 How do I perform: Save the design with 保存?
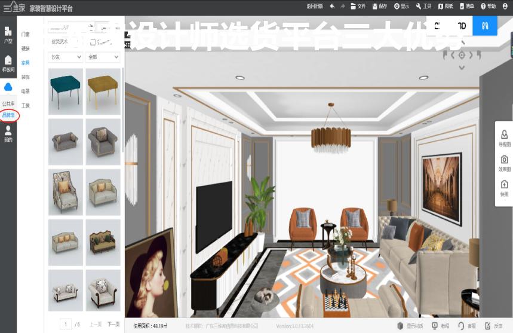(x=379, y=6)
